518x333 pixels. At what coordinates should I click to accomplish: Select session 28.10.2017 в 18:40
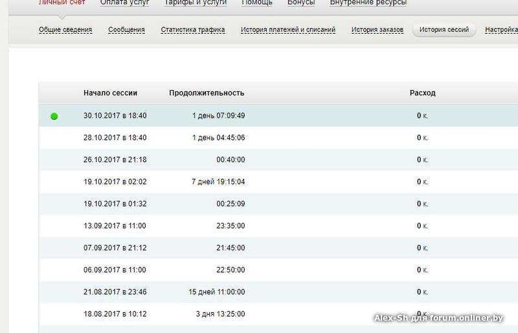[115, 137]
